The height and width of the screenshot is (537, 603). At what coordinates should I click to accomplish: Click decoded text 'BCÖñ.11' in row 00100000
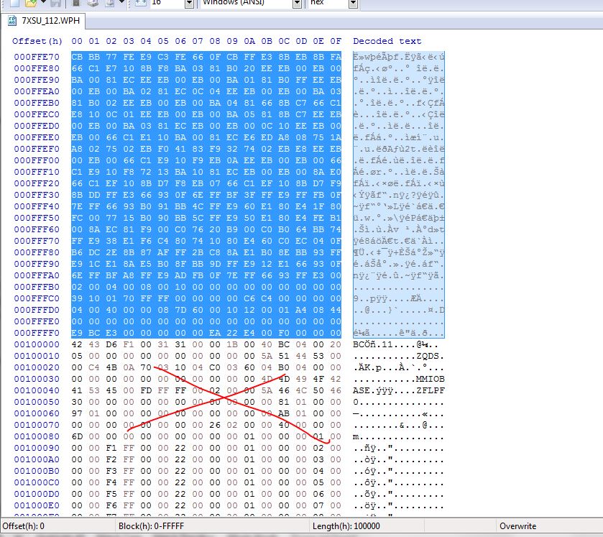point(372,344)
